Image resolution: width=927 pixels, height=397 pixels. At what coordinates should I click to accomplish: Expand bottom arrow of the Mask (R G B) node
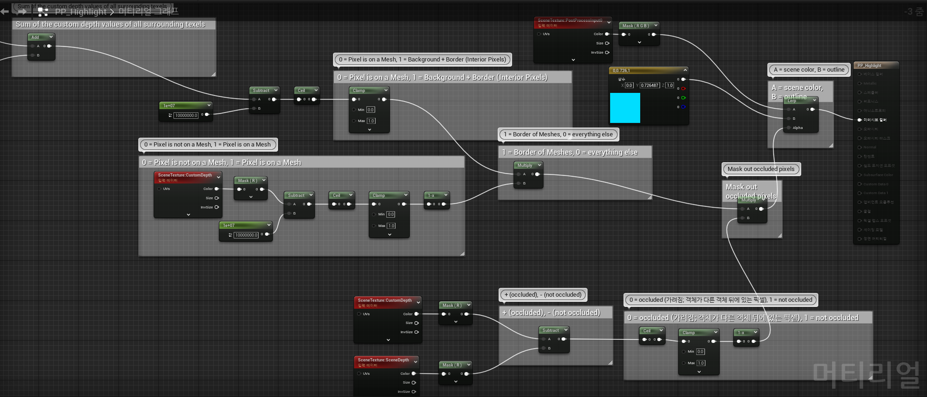[x=639, y=42]
